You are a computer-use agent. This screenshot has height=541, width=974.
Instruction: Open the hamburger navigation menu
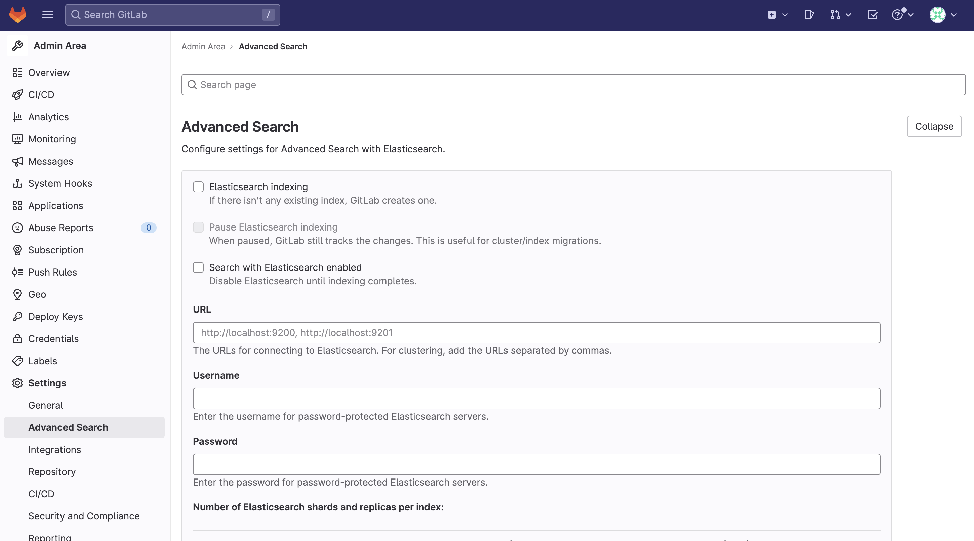[x=48, y=15]
